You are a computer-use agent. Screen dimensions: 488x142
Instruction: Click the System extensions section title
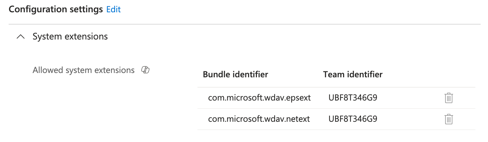tap(70, 36)
